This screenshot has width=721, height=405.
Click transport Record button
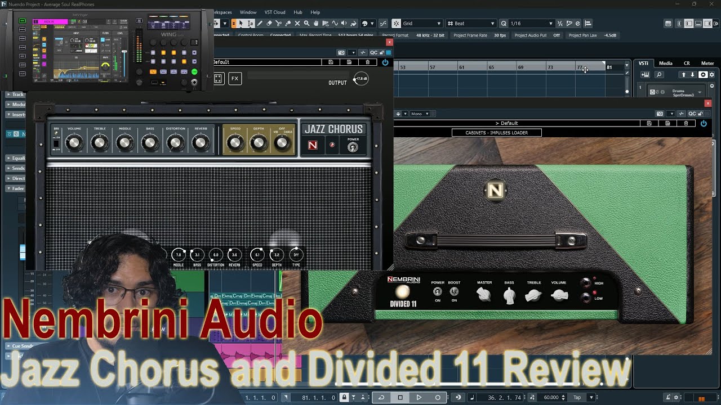pos(438,397)
